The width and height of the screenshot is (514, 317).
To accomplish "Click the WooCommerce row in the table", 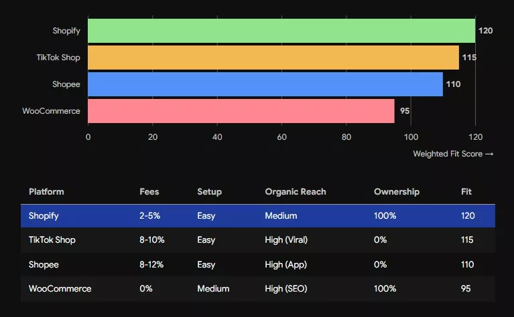I will click(258, 288).
